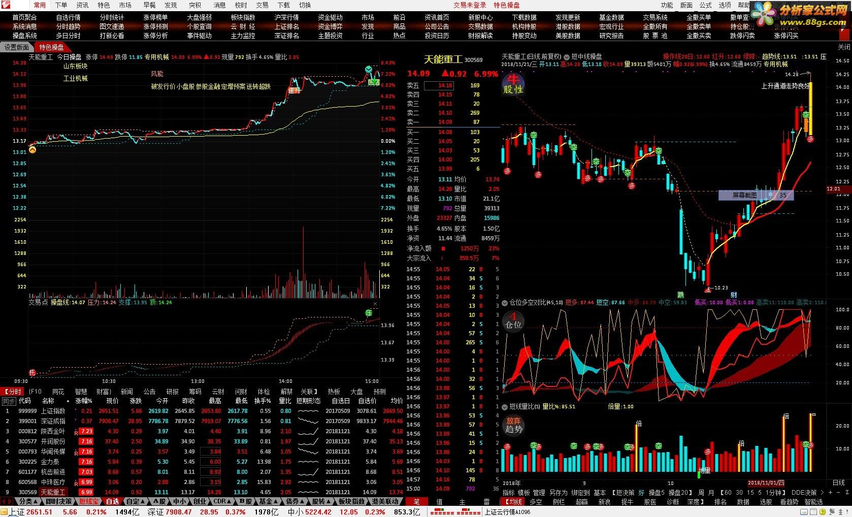Click the orange circle marker at intraday chart start

coord(32,150)
